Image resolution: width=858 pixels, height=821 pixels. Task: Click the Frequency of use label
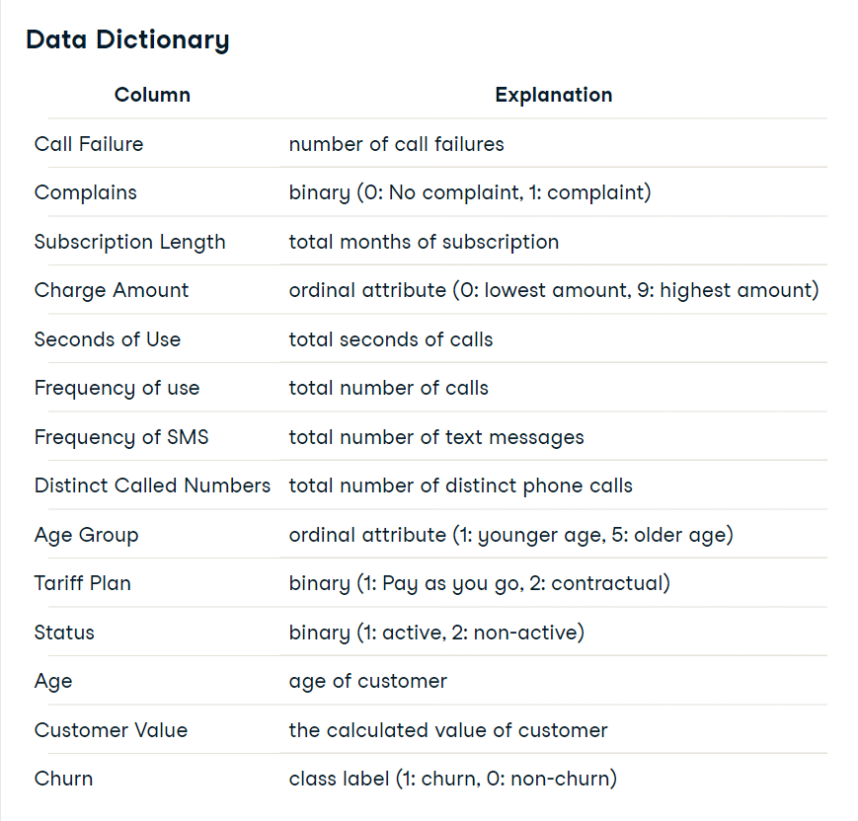click(x=117, y=389)
